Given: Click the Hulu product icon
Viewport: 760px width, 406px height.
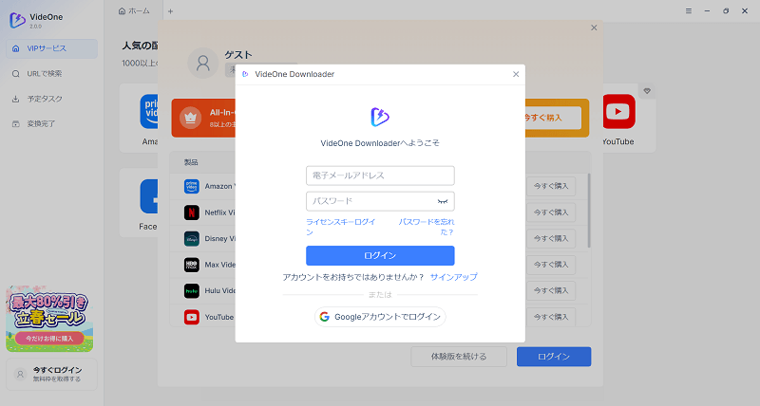Looking at the screenshot, I should click(192, 291).
